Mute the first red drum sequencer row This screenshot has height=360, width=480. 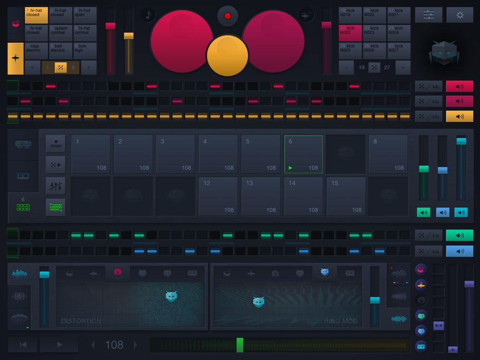click(459, 86)
